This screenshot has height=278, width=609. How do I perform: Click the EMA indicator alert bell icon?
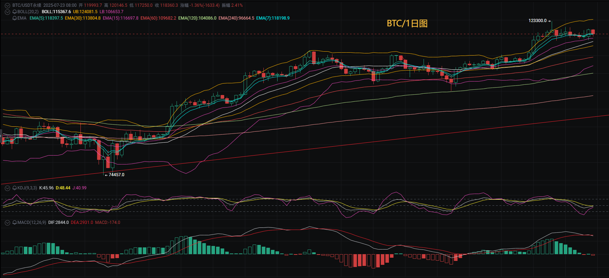[15, 18]
